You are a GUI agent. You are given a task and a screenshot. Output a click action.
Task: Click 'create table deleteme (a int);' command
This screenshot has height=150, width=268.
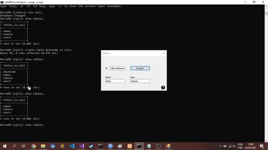point(49,50)
